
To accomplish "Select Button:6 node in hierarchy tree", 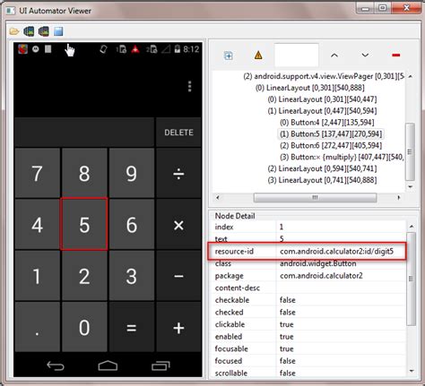I will click(x=331, y=146).
